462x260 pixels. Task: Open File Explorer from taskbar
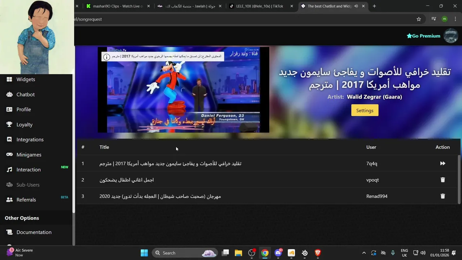click(238, 253)
